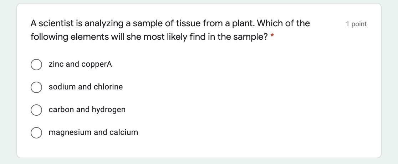
Task: Click the "carbon and hydrogen" answer text
Action: coord(87,110)
